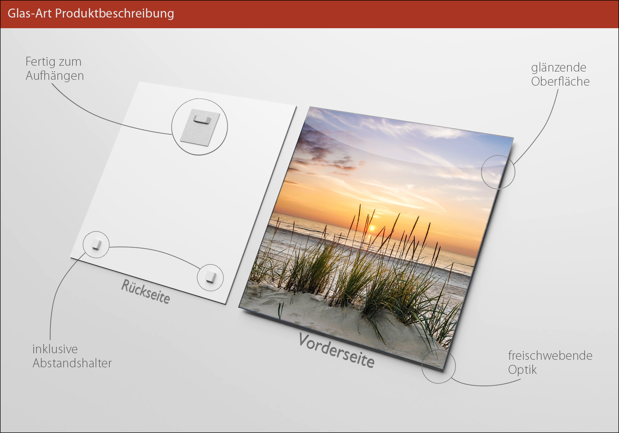
Task: Click the circled glossy edge of the picture
Action: click(498, 172)
